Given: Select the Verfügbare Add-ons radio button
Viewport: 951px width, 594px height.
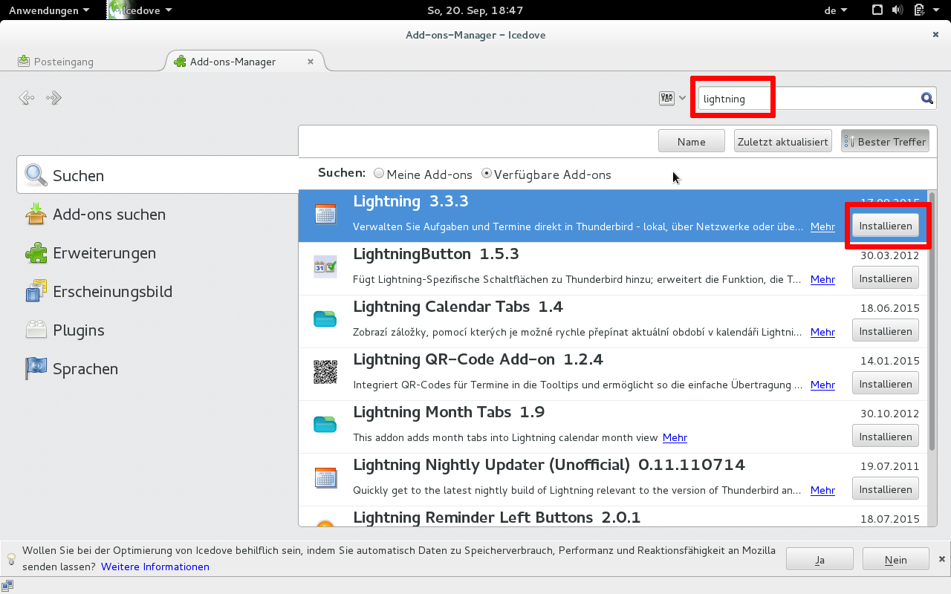Looking at the screenshot, I should (x=487, y=174).
